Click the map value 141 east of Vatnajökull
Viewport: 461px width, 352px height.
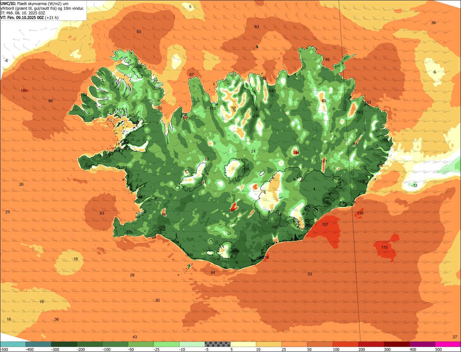(324, 161)
